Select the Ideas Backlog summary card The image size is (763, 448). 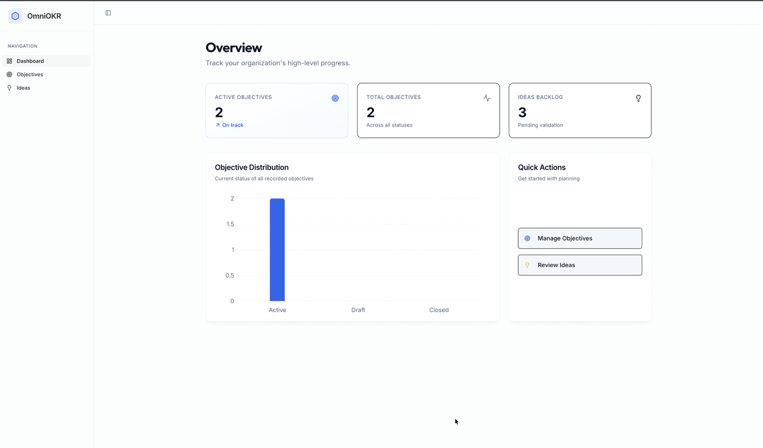[x=580, y=110]
